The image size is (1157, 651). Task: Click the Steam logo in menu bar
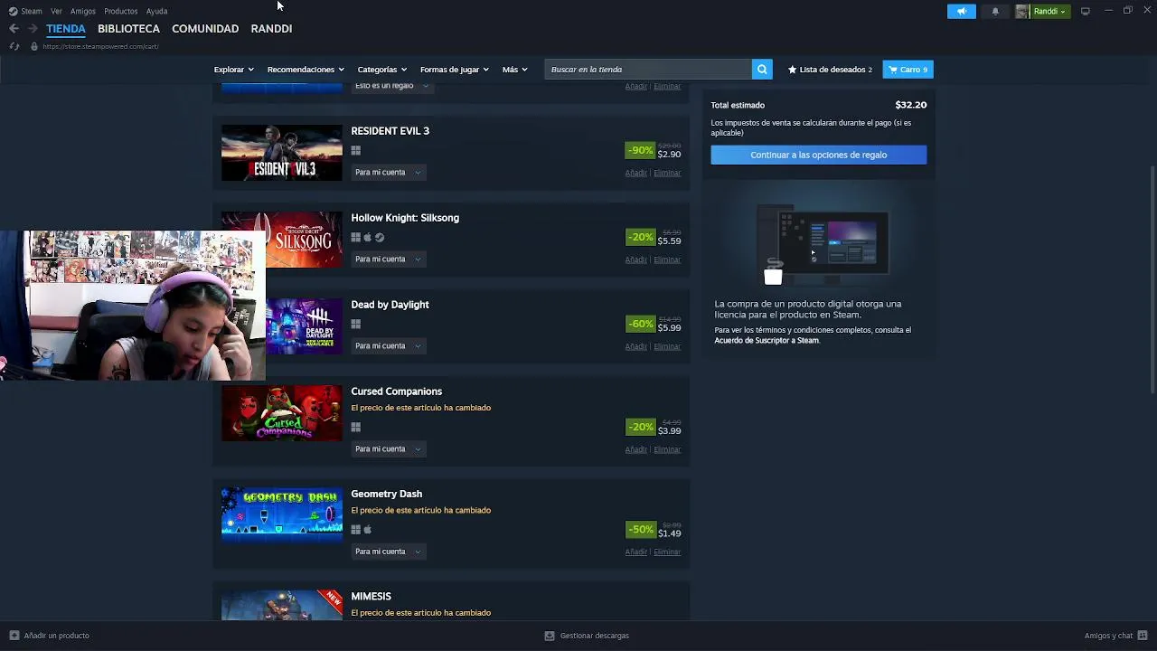tap(13, 11)
